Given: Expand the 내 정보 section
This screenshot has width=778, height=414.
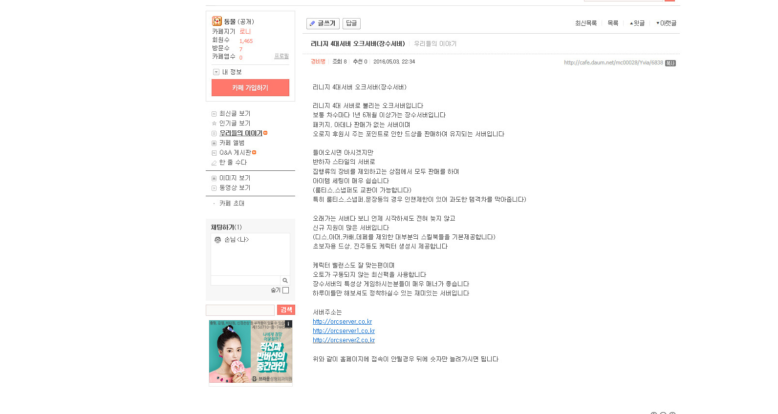Looking at the screenshot, I should [227, 72].
